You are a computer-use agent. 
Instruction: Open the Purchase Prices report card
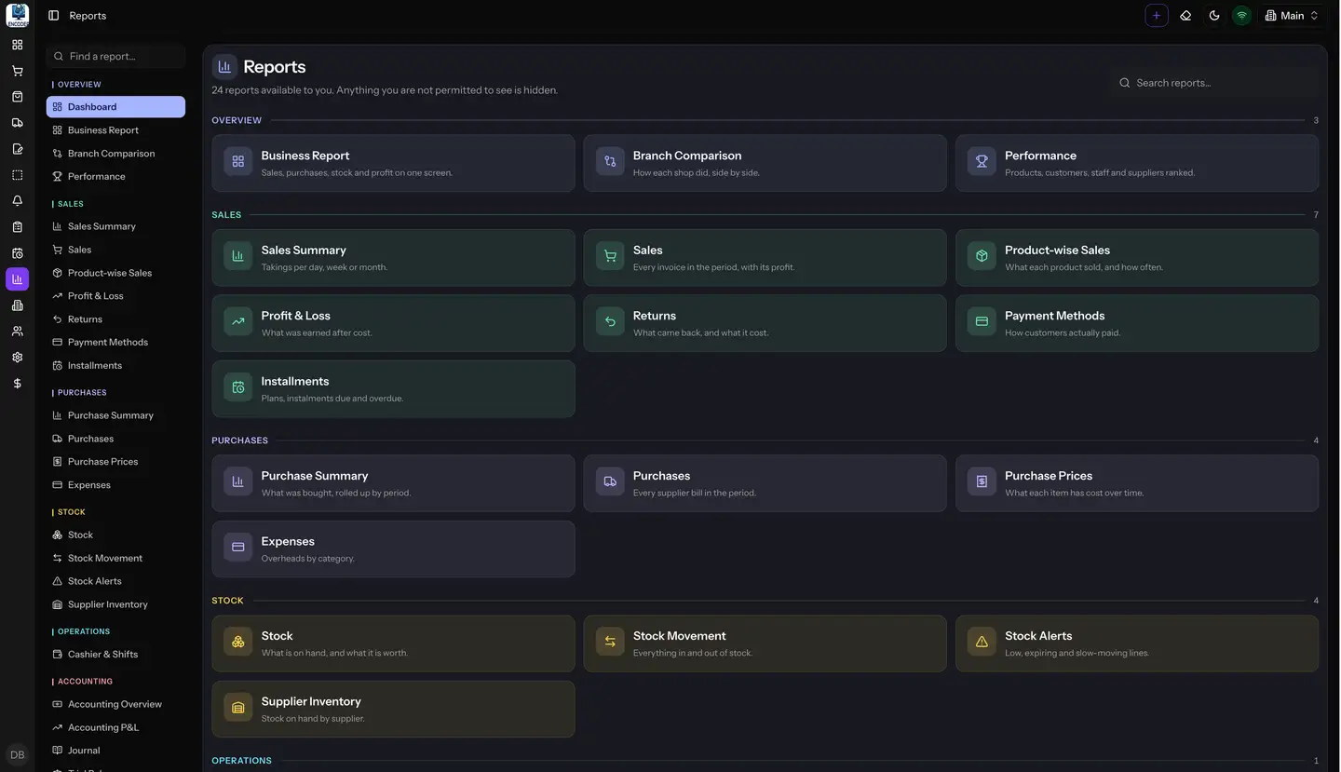[1137, 483]
